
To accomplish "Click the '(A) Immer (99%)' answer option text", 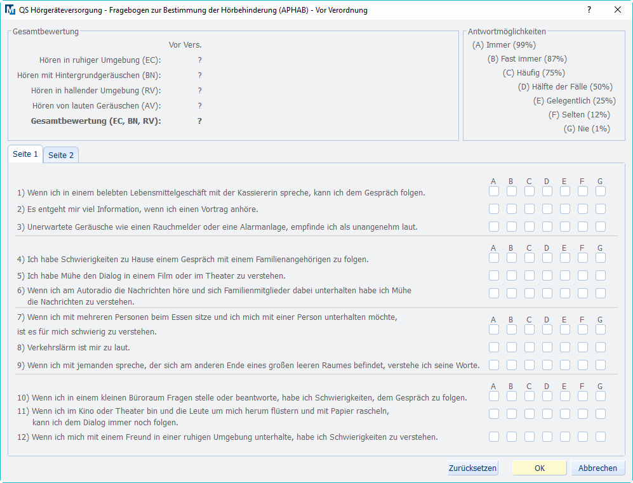I will (504, 45).
